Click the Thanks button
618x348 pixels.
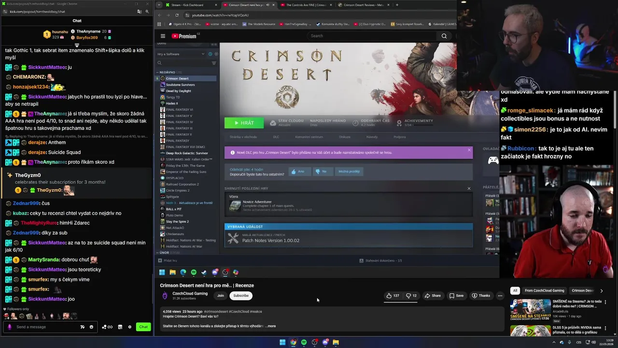click(x=481, y=296)
